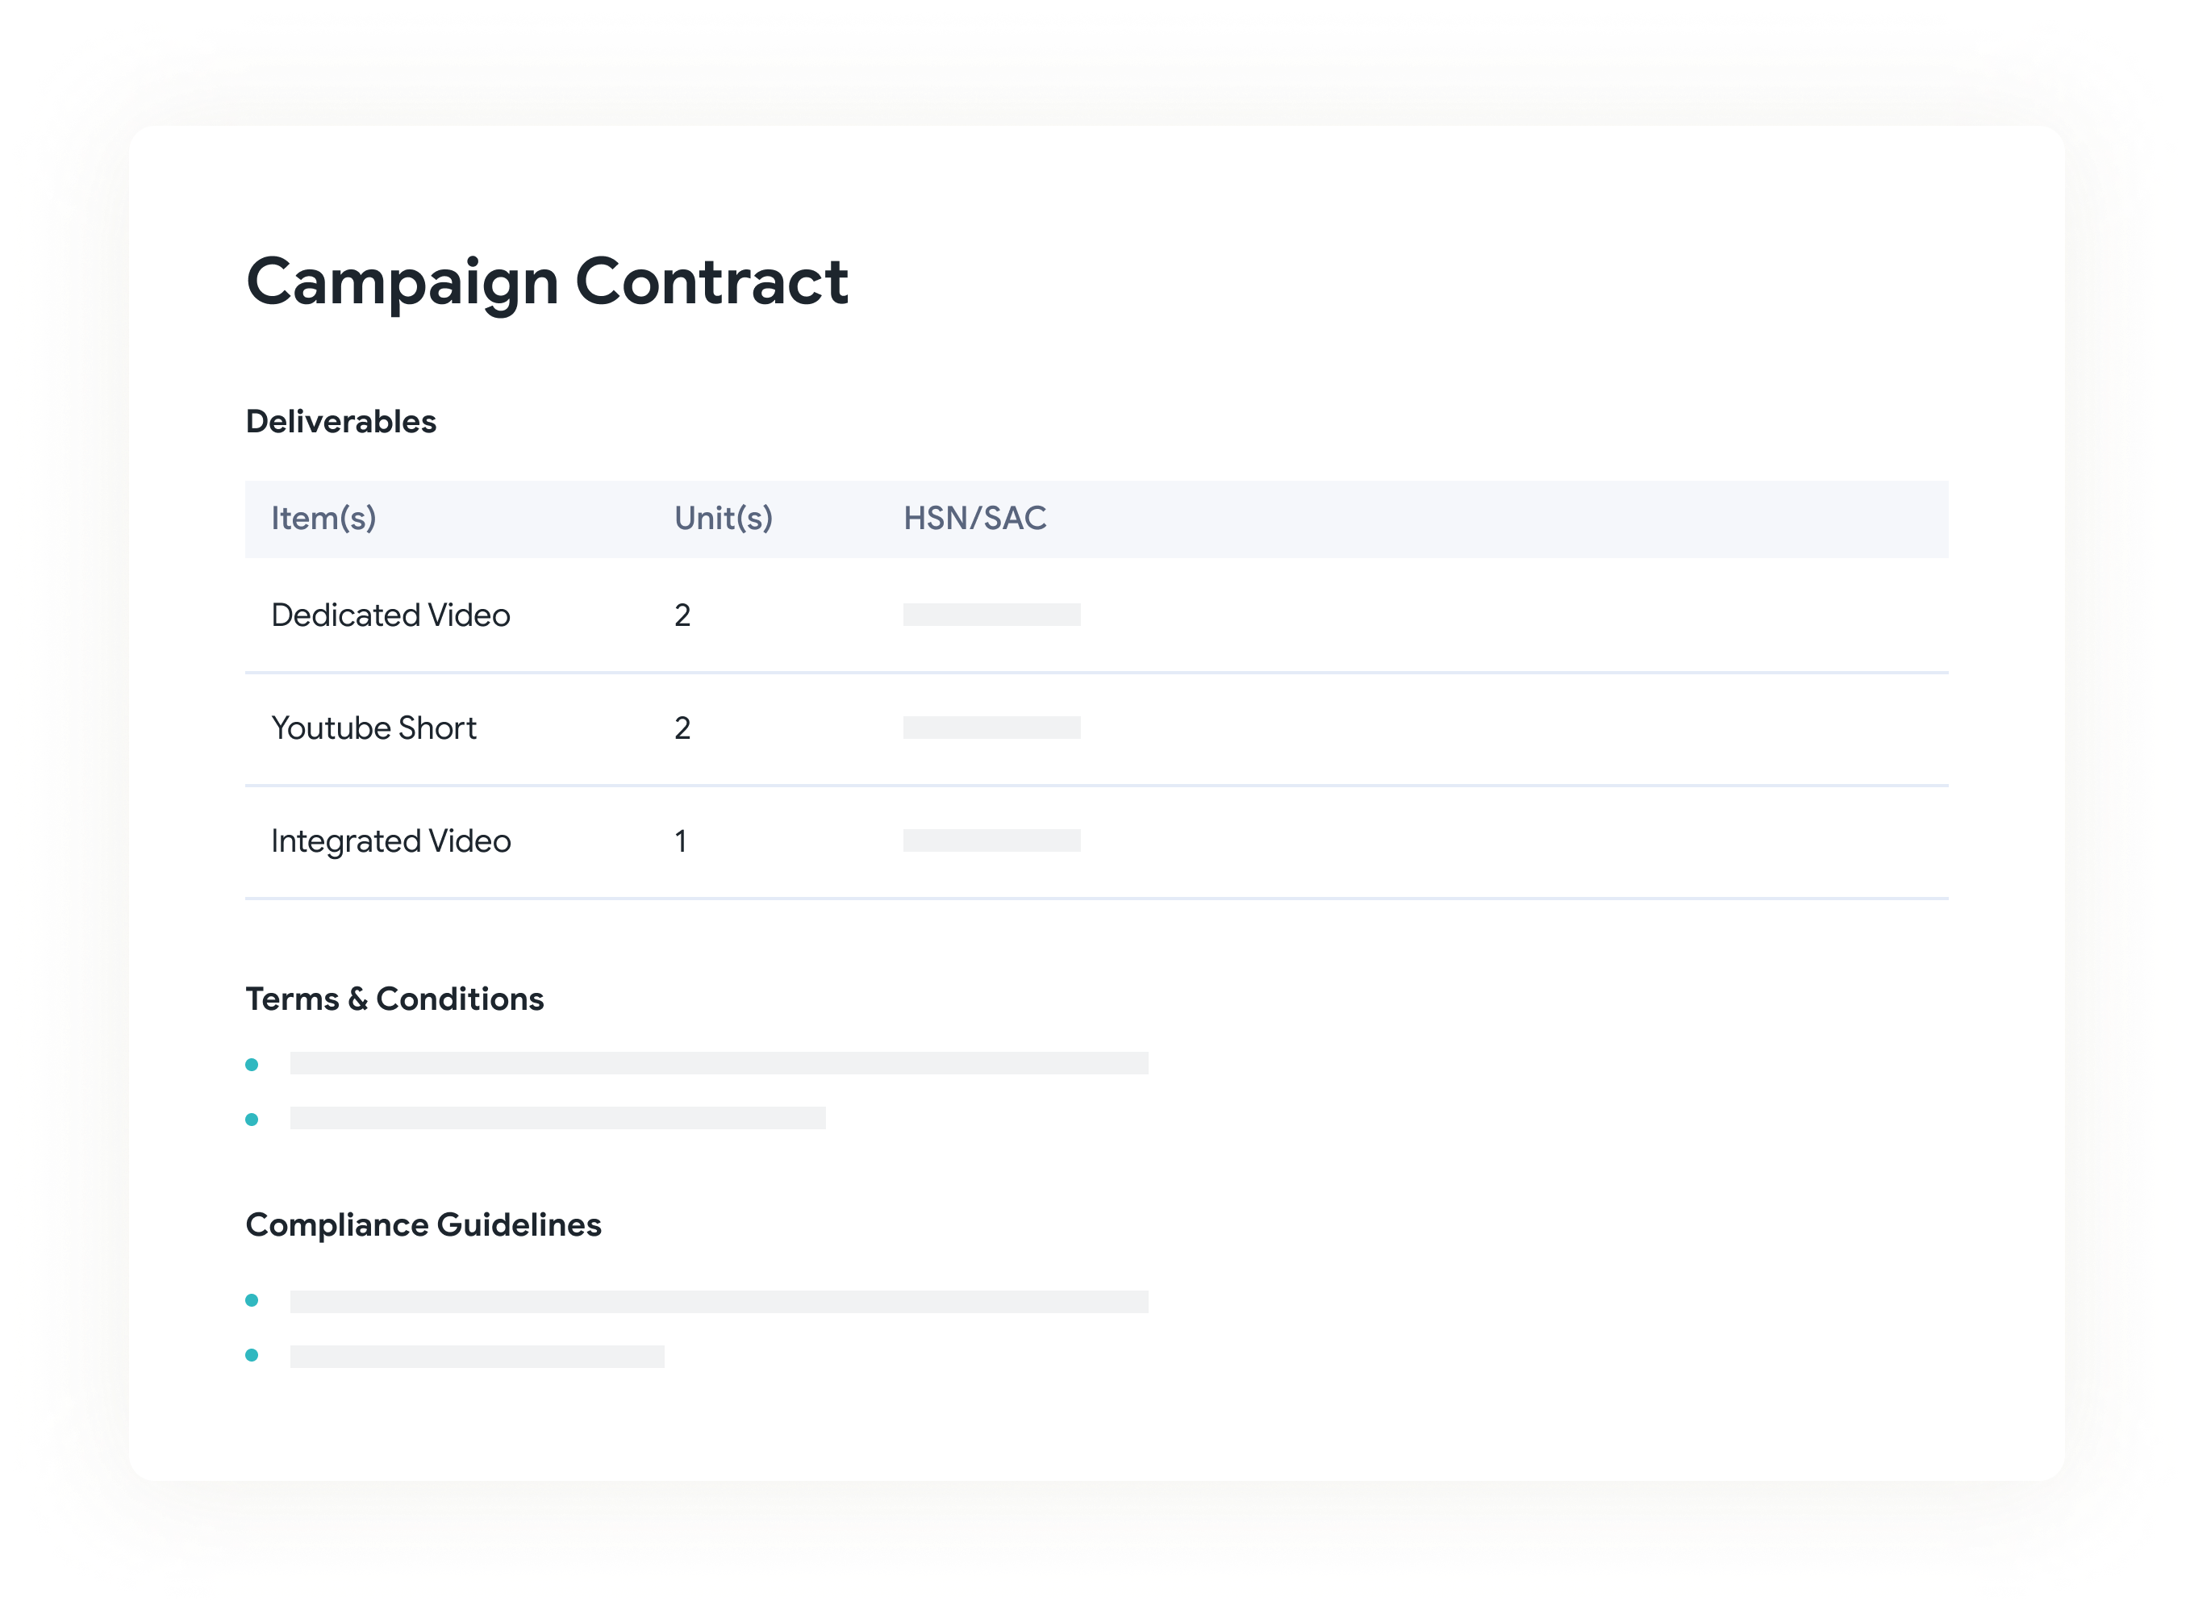Screen dimensions: 2194x1614
Task: Select the Compliance Guidelines heading
Action: pyautogui.click(x=423, y=1225)
